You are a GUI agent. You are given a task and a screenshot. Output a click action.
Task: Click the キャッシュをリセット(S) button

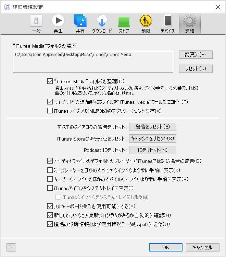[153, 138]
